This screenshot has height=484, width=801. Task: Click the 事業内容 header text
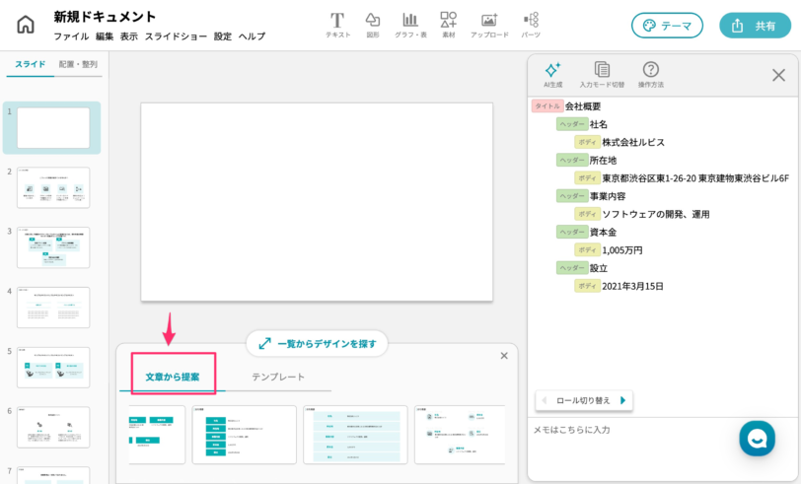[x=608, y=196]
